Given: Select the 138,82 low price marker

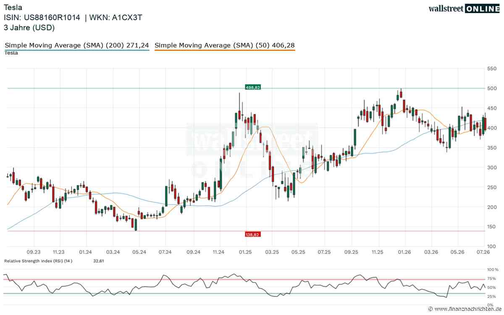Looking at the screenshot, I should point(253,234).
